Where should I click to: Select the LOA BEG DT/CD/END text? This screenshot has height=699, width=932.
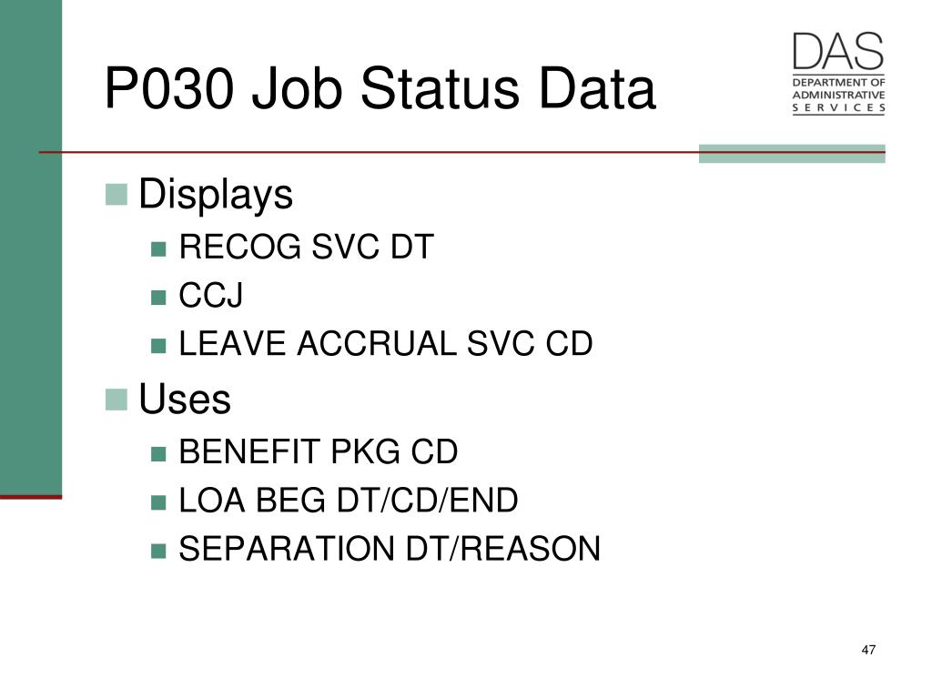(x=349, y=501)
